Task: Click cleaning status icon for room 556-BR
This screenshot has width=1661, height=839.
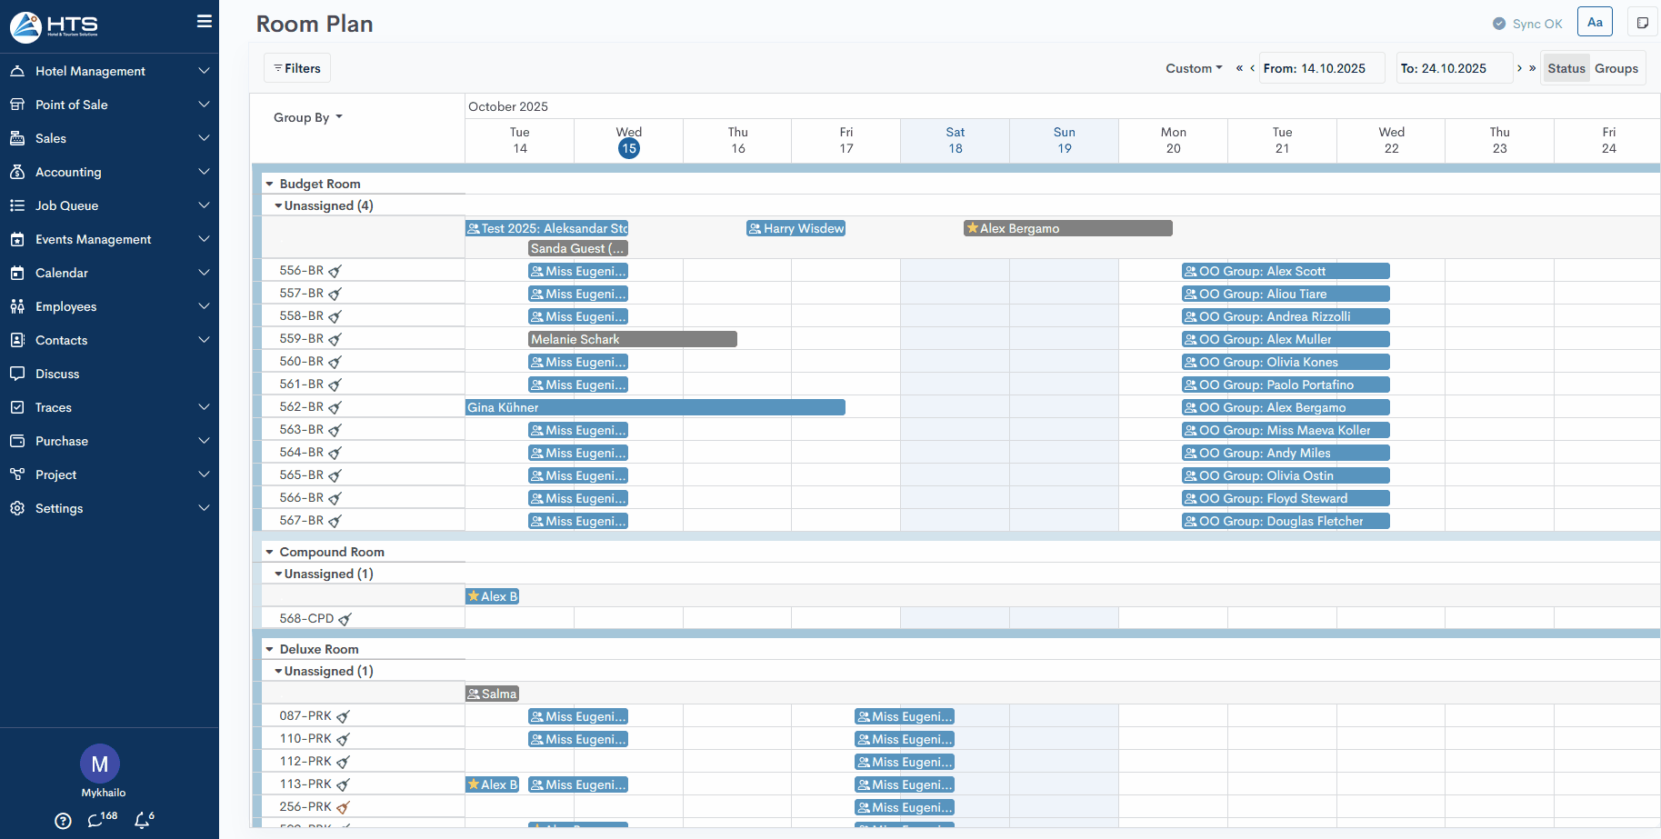Action: pos(335,271)
